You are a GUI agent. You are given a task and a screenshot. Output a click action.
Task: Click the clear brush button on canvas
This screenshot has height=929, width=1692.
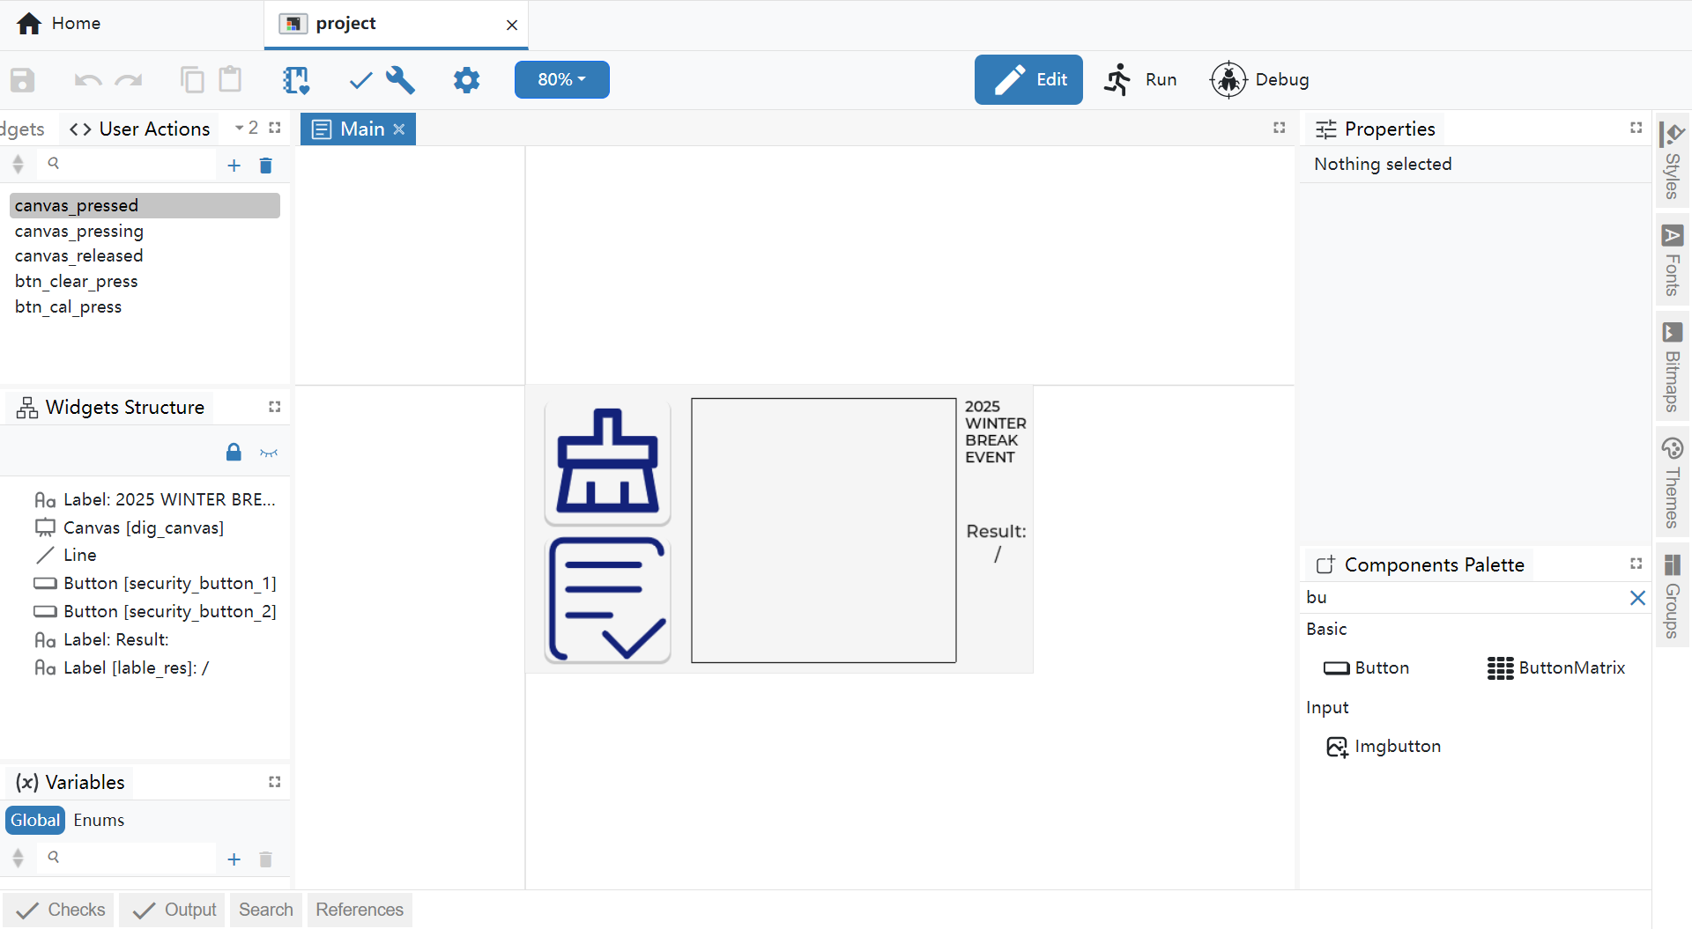pos(607,462)
